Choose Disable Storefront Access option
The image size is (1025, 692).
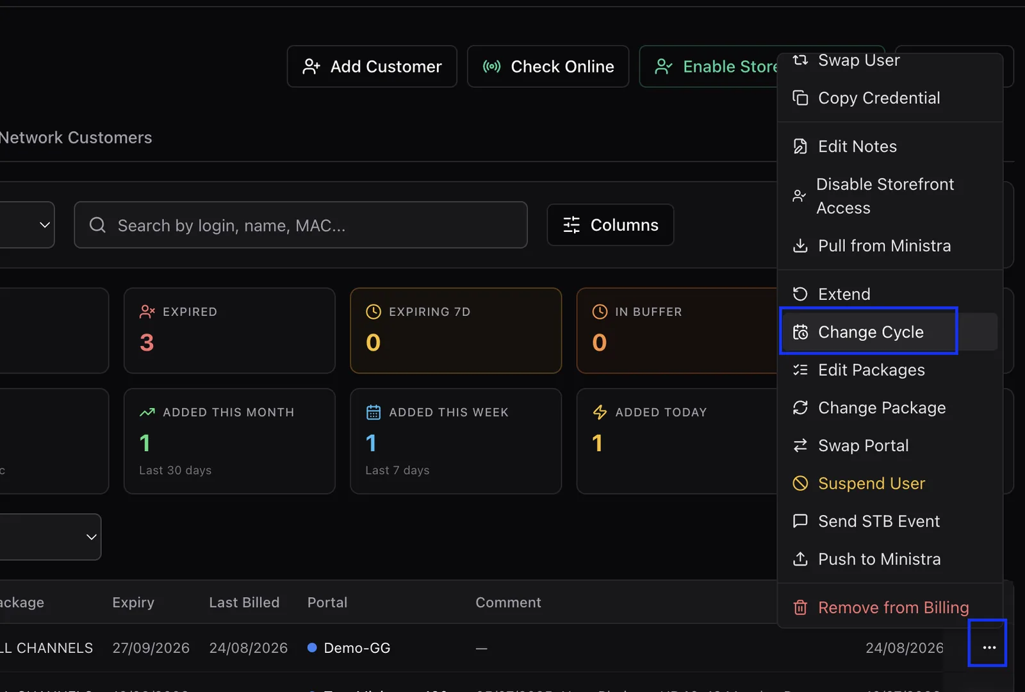pyautogui.click(x=890, y=196)
